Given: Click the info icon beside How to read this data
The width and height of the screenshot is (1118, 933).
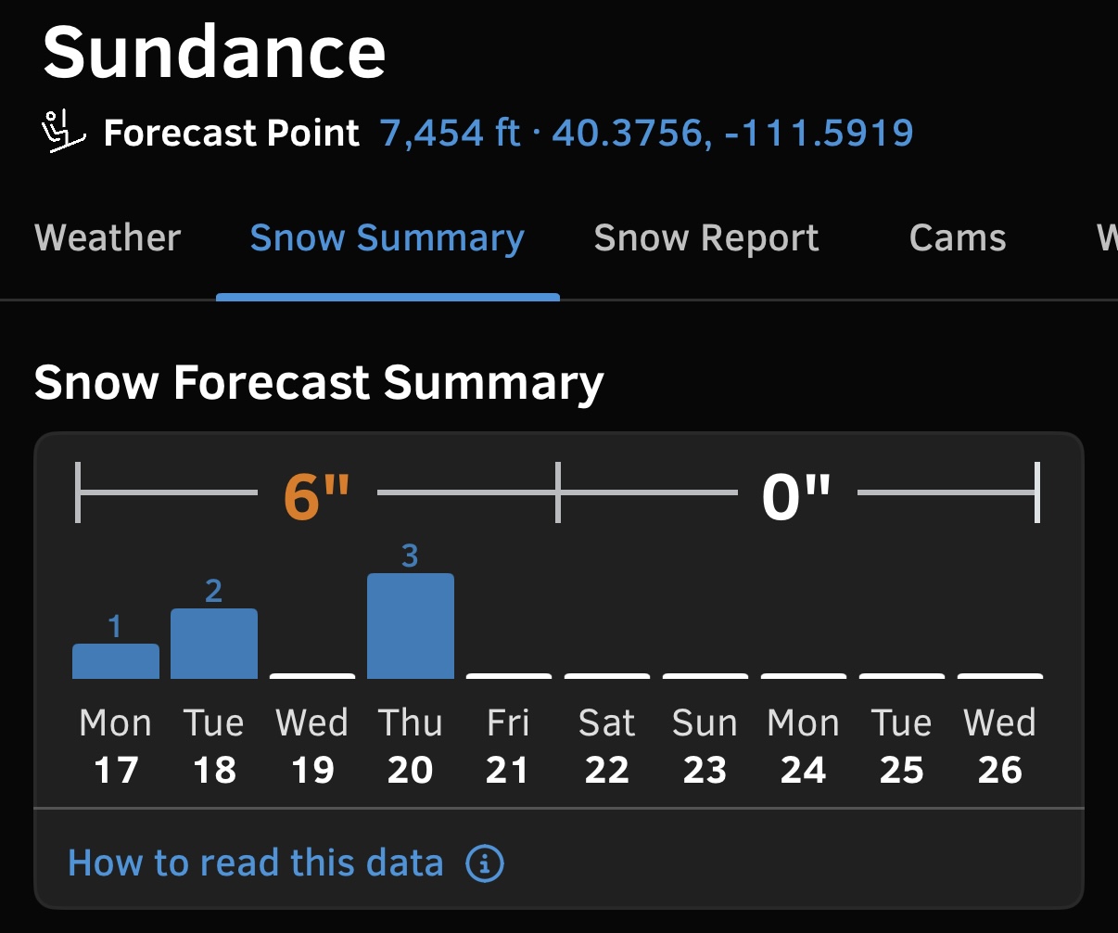Looking at the screenshot, I should pos(484,863).
